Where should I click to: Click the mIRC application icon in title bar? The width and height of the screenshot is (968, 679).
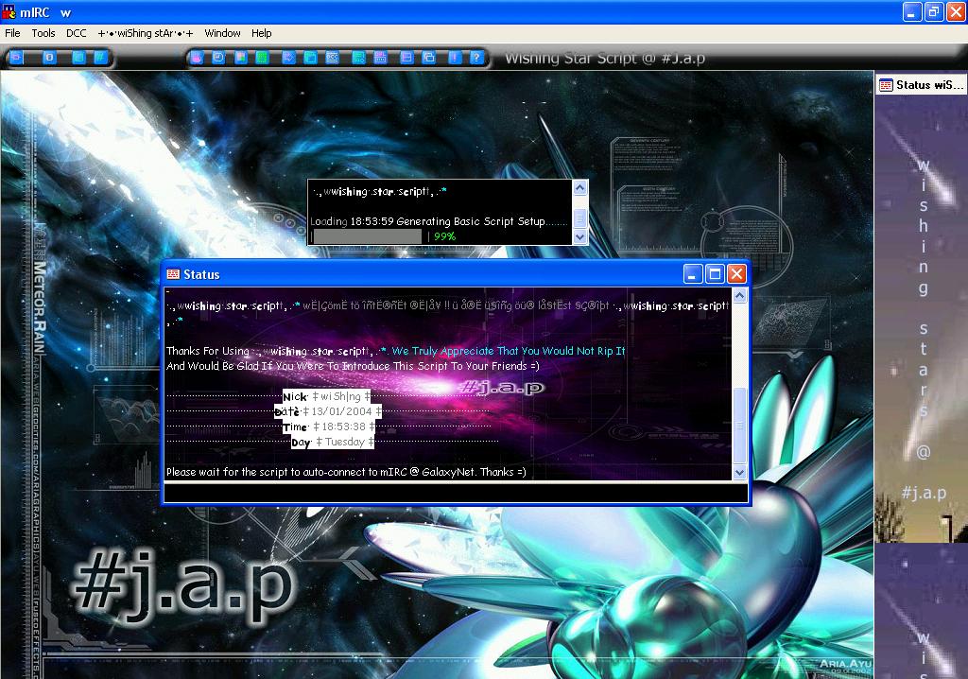[x=9, y=11]
